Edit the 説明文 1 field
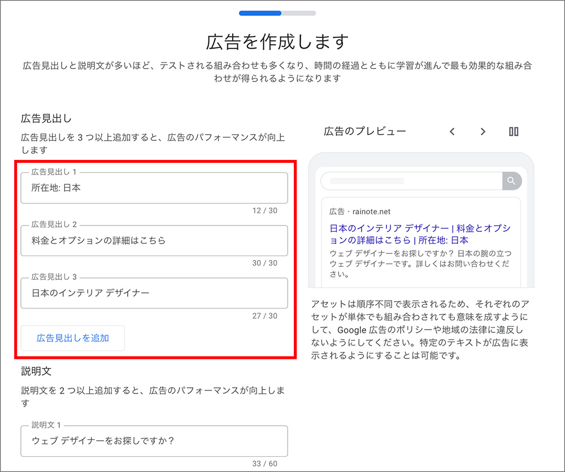 154,441
